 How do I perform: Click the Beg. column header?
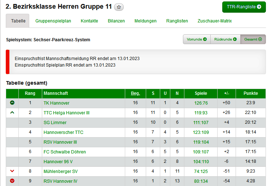click(135, 93)
